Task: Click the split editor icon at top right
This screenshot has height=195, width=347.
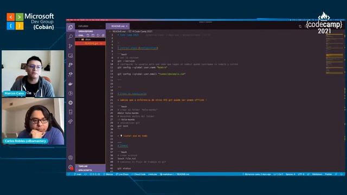Action: click(x=300, y=27)
